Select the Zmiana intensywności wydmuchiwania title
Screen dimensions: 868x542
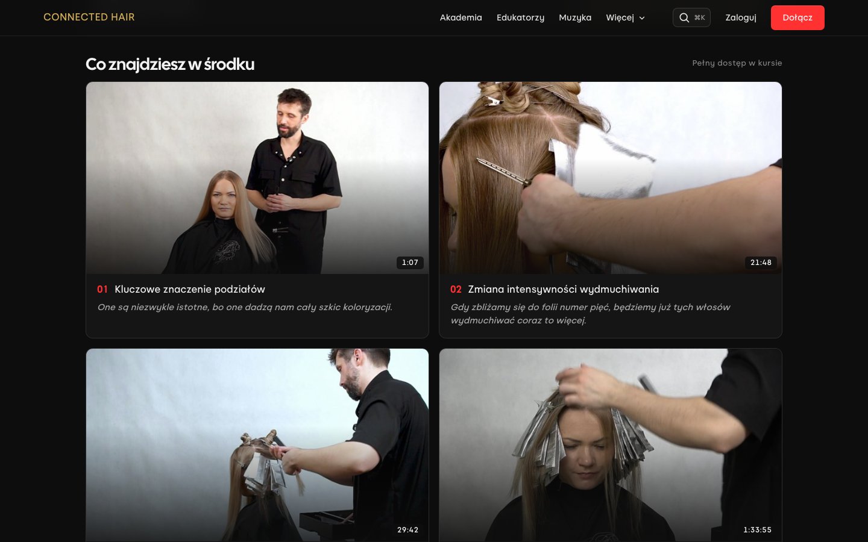pyautogui.click(x=564, y=289)
